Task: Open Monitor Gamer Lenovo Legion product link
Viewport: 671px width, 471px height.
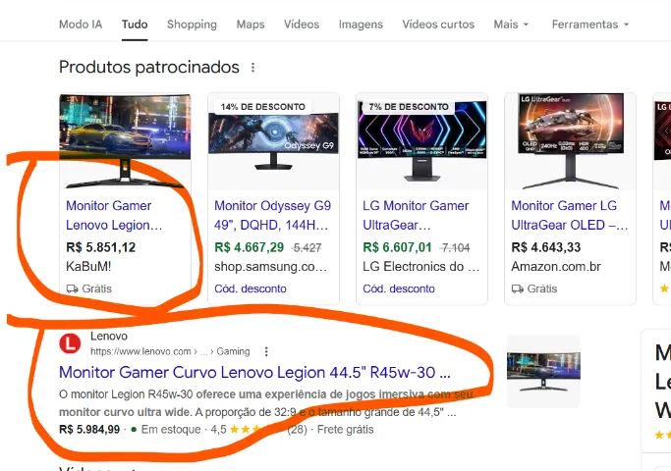Action: pyautogui.click(x=114, y=216)
